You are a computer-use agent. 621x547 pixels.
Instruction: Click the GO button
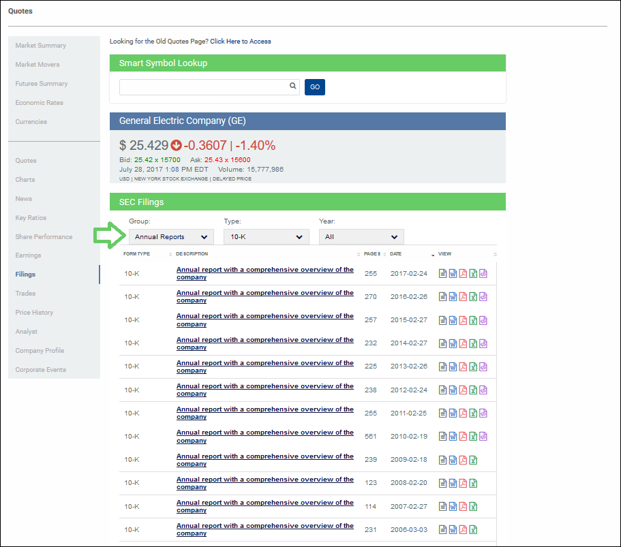pos(315,87)
